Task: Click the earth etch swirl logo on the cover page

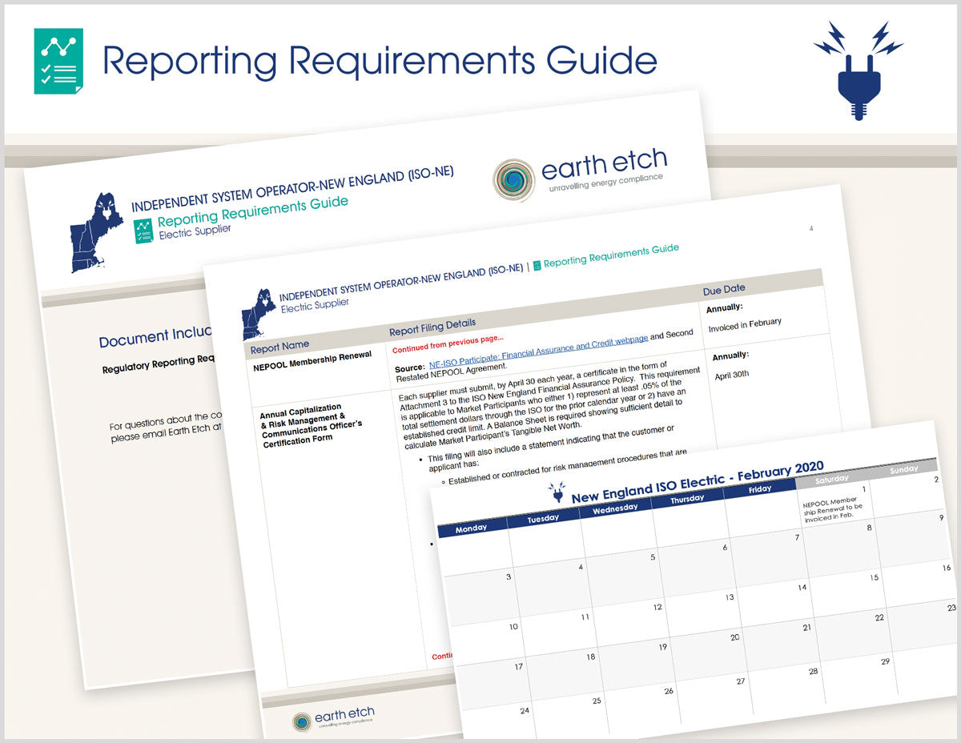Action: click(513, 180)
